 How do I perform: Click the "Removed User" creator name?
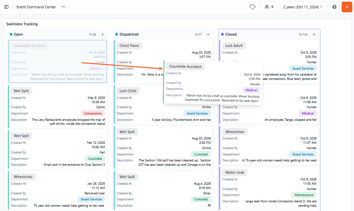[x=95, y=193]
